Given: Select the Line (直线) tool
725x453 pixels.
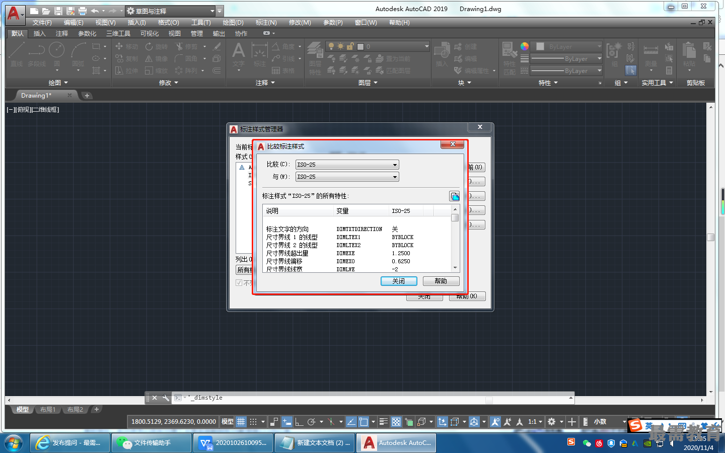Looking at the screenshot, I should click(17, 54).
